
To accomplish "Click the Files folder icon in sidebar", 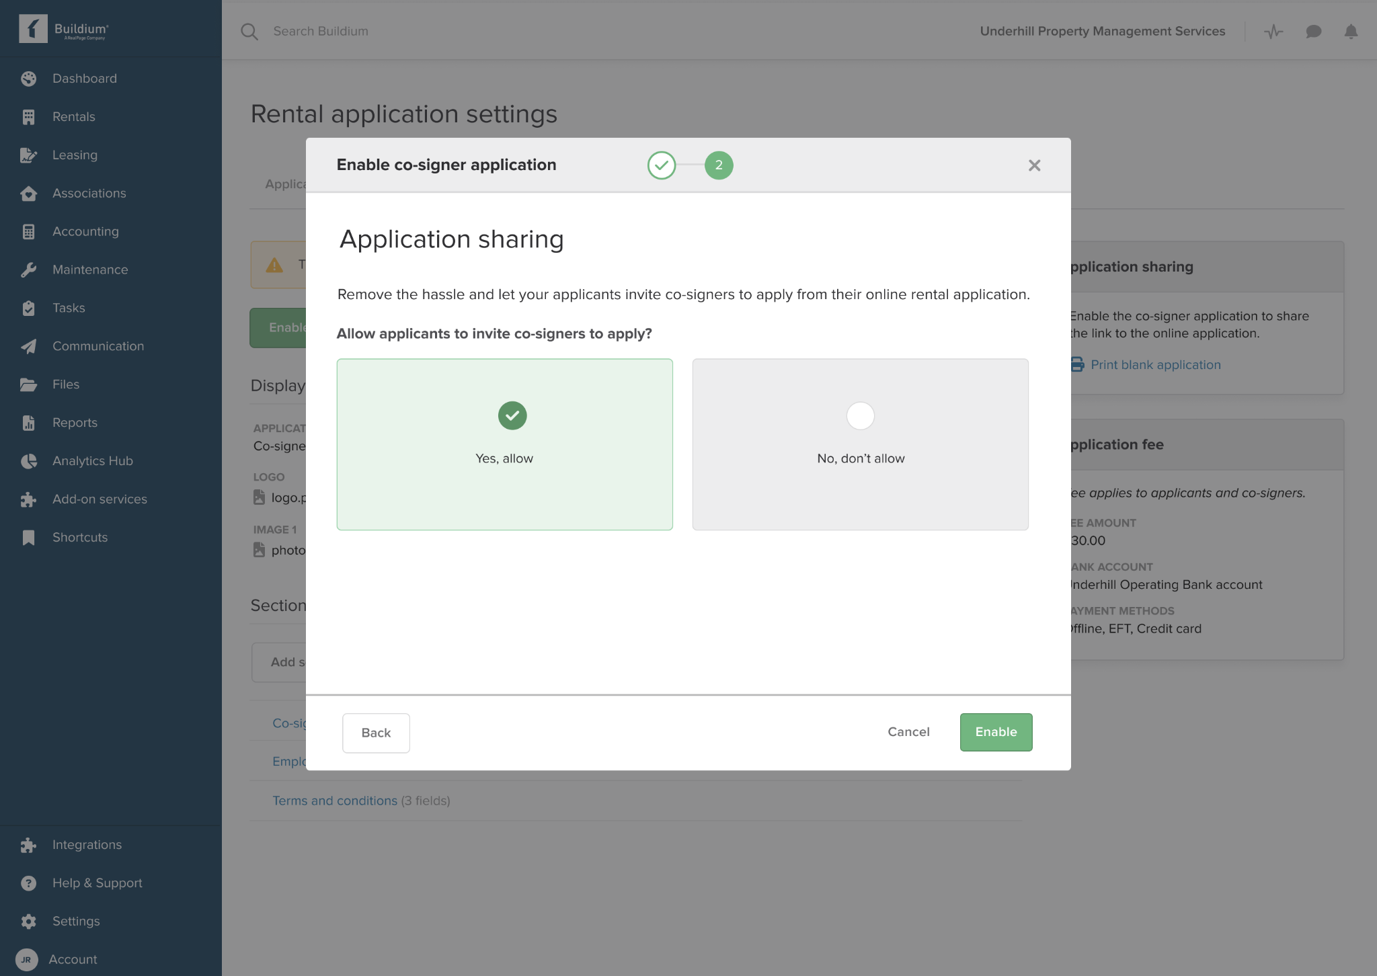I will (x=29, y=384).
